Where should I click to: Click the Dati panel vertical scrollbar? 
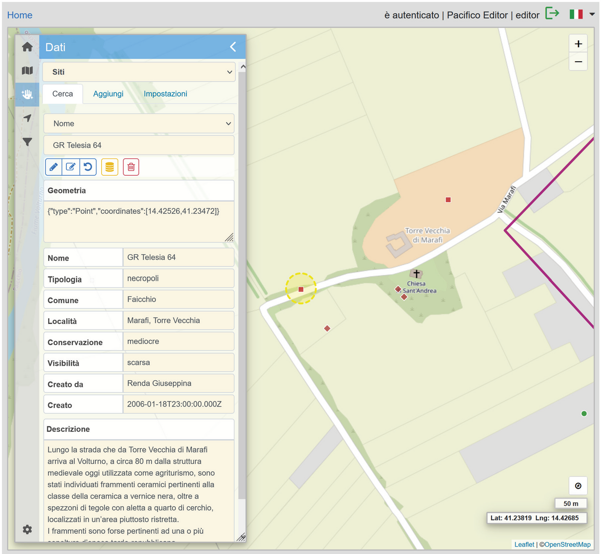coord(242,286)
